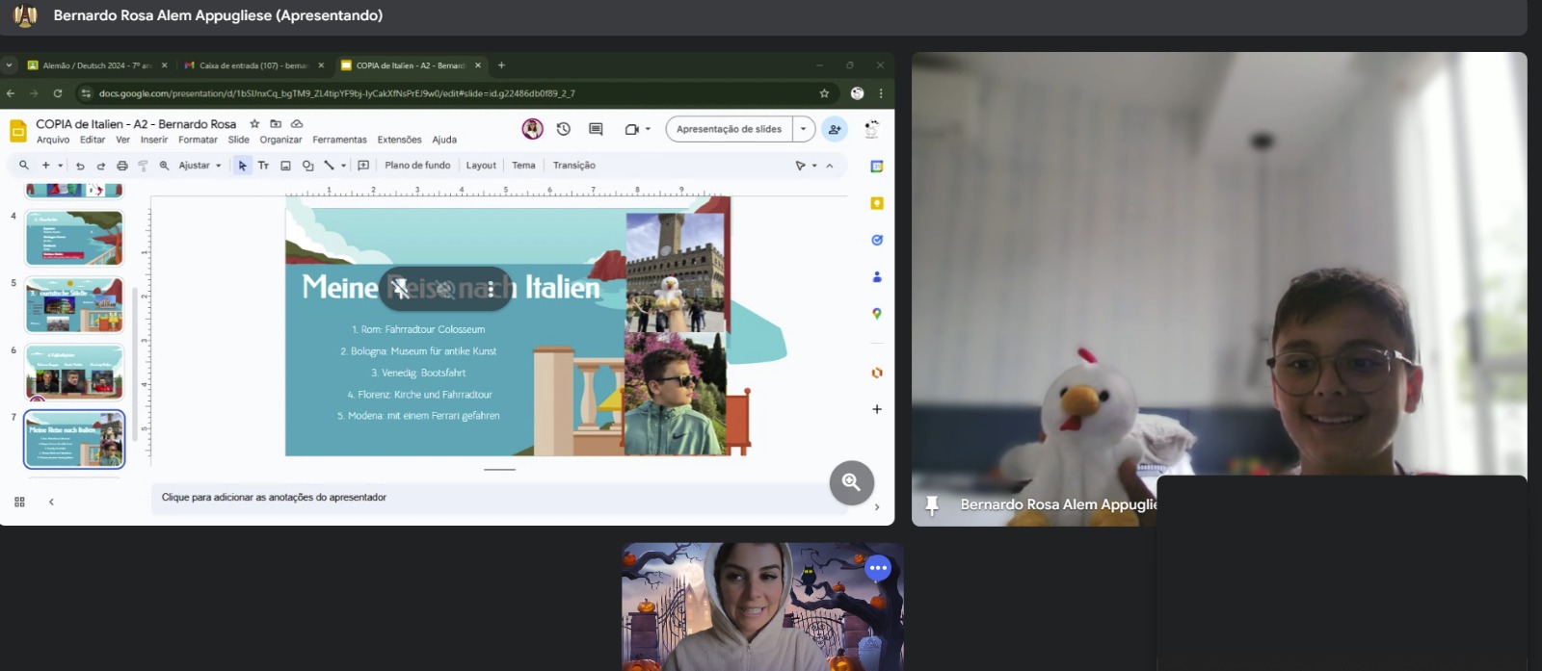This screenshot has width=1542, height=671.
Task: Click the insert image icon
Action: tap(285, 166)
